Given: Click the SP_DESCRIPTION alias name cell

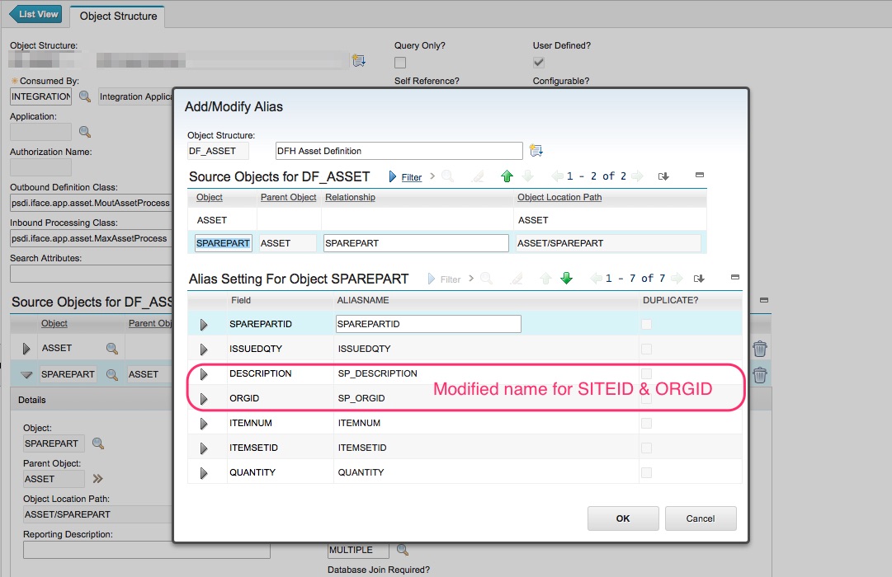Looking at the screenshot, I should click(378, 373).
